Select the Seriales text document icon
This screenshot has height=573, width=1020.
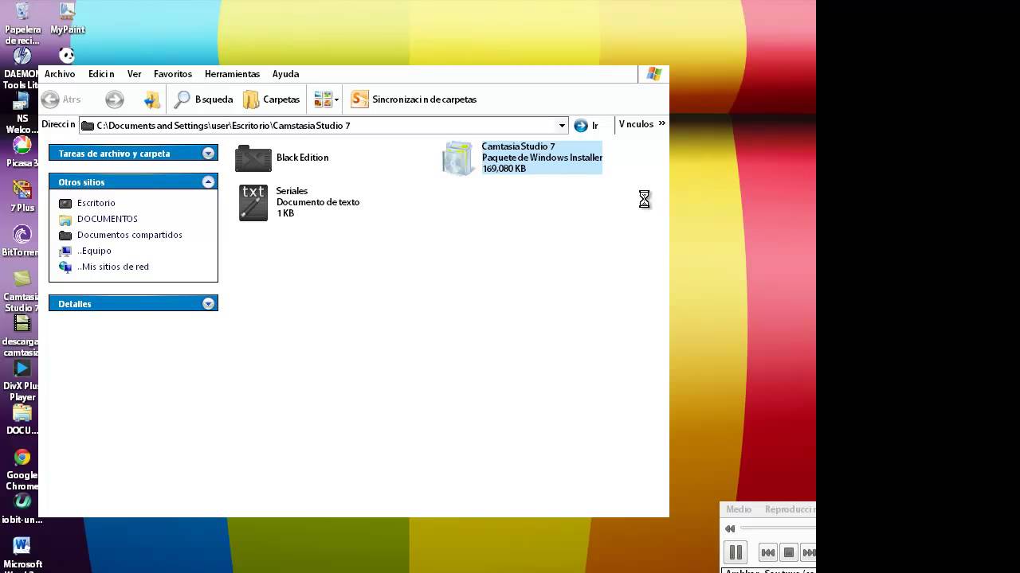click(253, 203)
